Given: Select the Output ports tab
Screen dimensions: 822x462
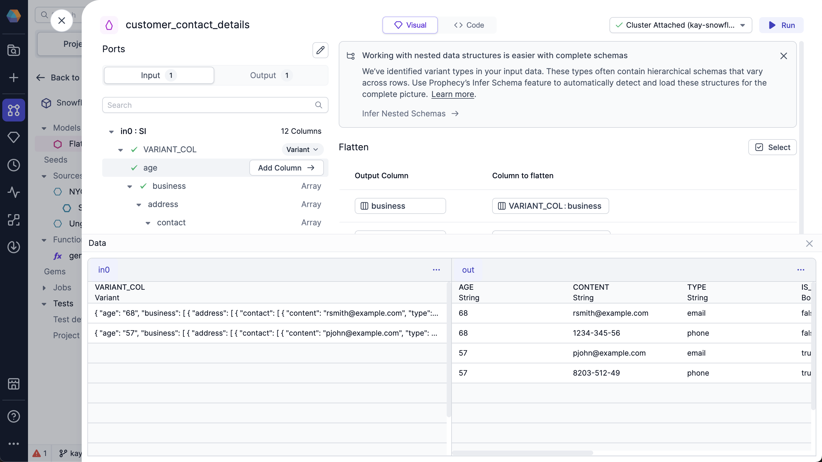Looking at the screenshot, I should pyautogui.click(x=271, y=75).
